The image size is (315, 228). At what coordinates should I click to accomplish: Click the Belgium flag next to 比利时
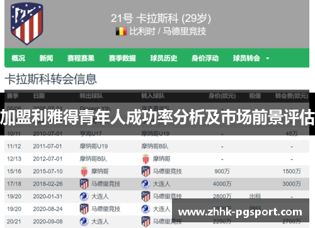(121, 31)
